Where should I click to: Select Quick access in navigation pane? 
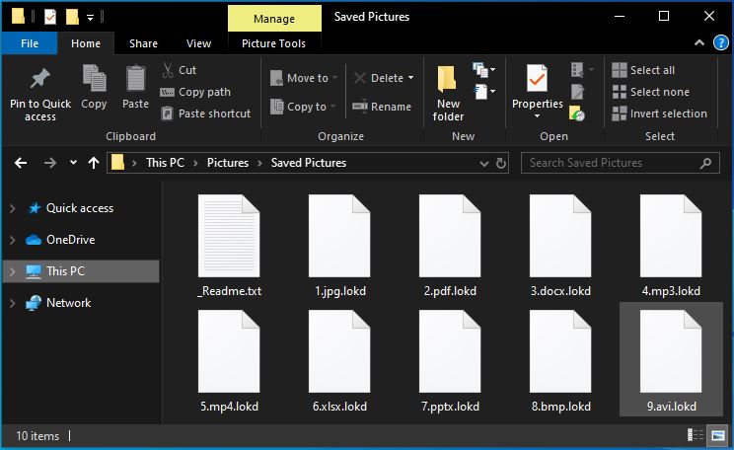(80, 208)
